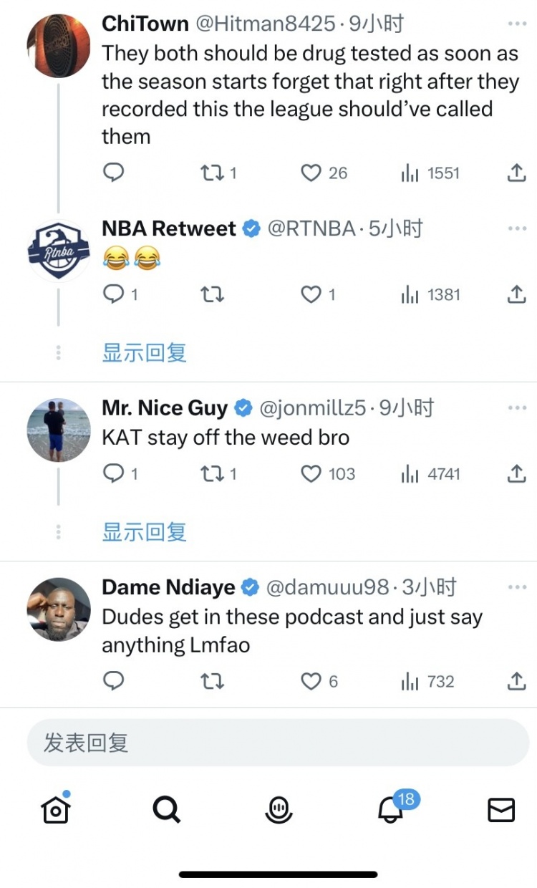Tap the reply input field
This screenshot has height=888, width=537.
point(278,743)
